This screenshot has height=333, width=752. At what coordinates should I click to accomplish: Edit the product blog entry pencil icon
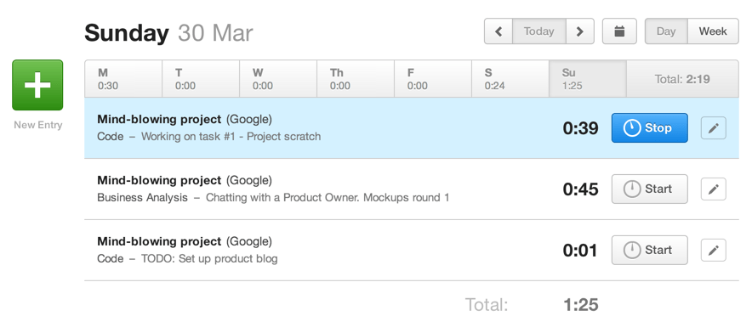[713, 250]
